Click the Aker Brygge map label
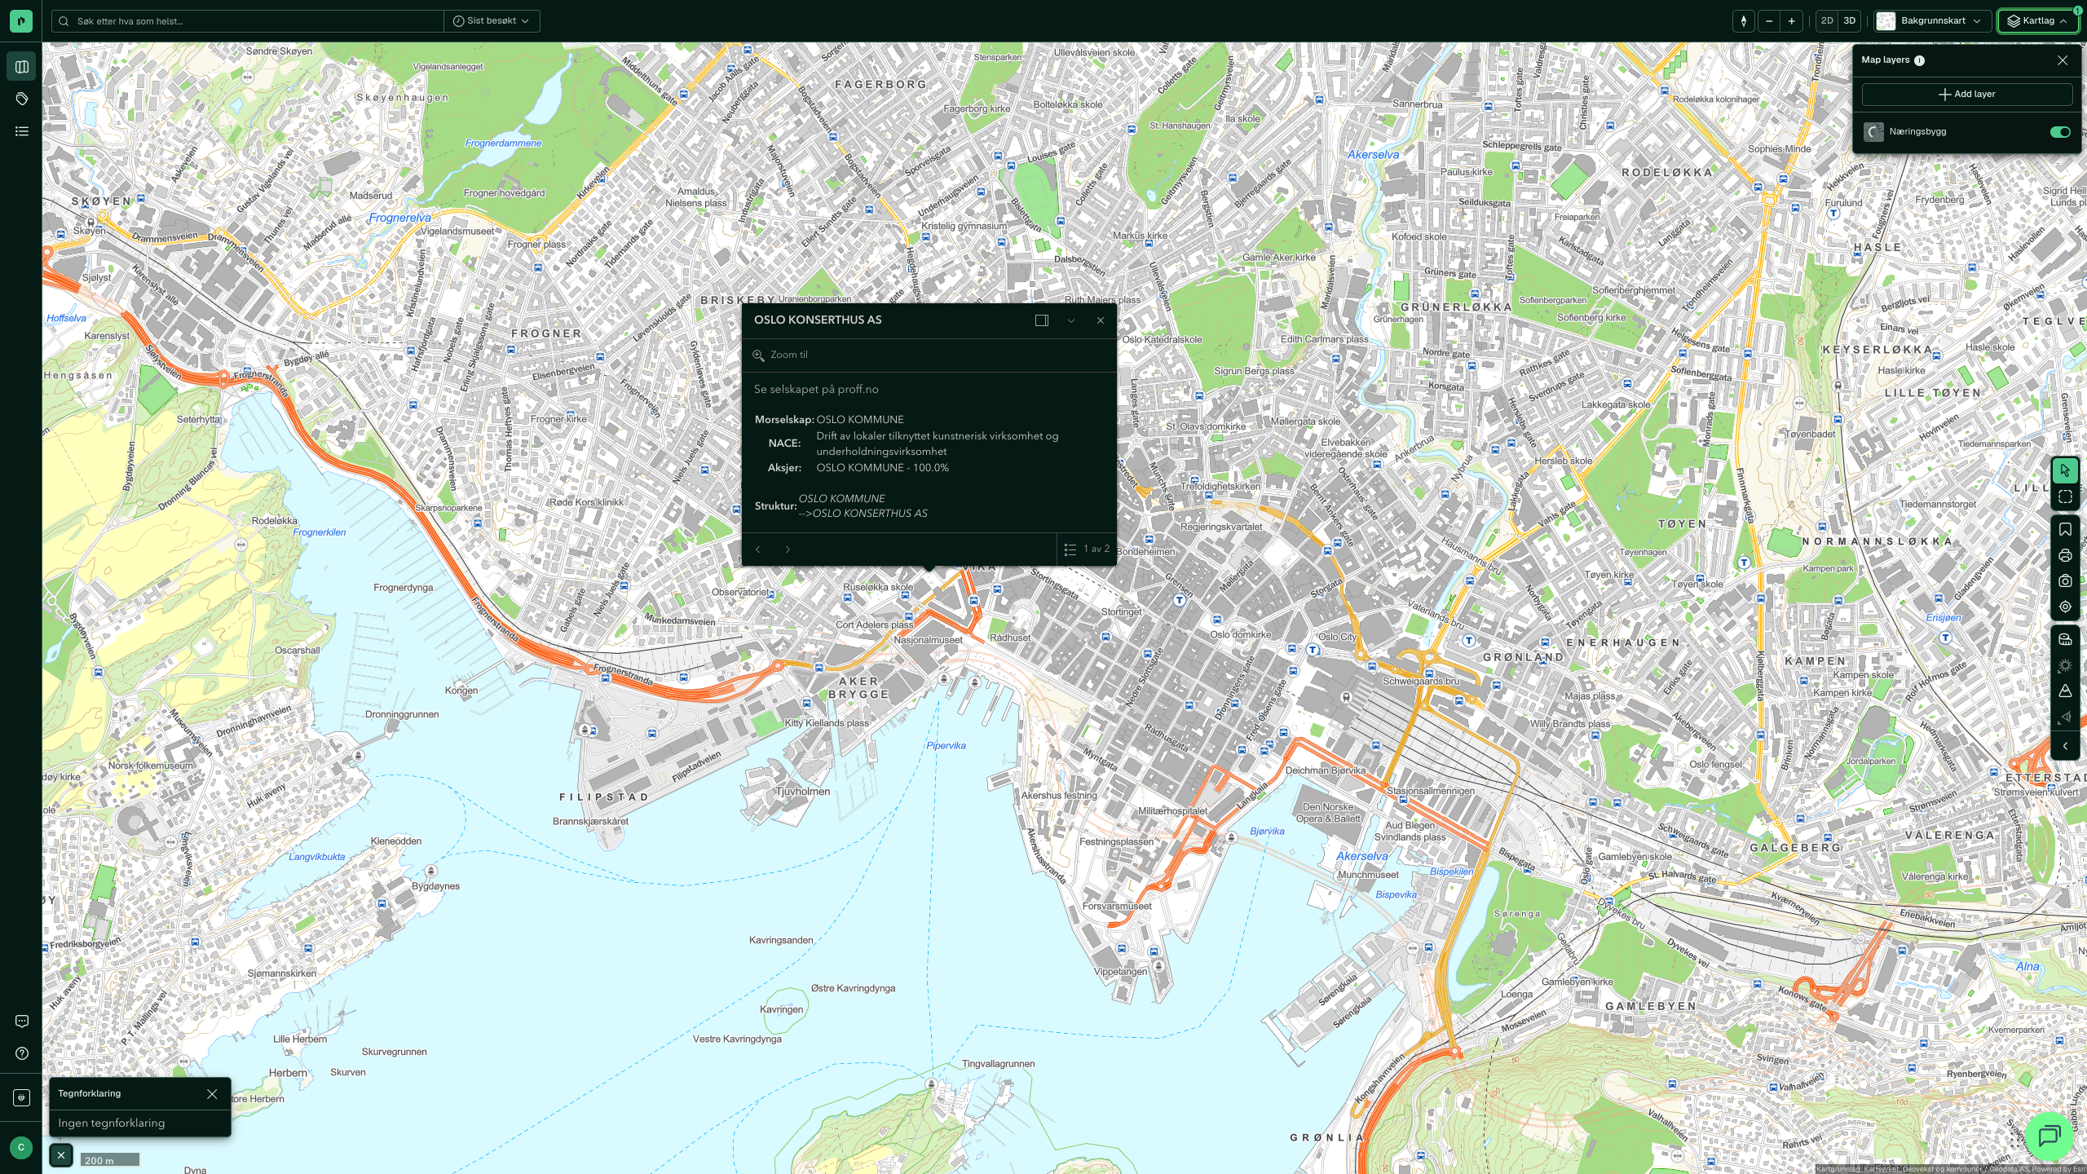The height and width of the screenshot is (1174, 2087). (858, 688)
